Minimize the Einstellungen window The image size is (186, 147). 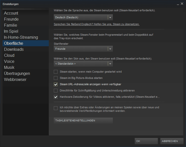[x=178, y=4]
